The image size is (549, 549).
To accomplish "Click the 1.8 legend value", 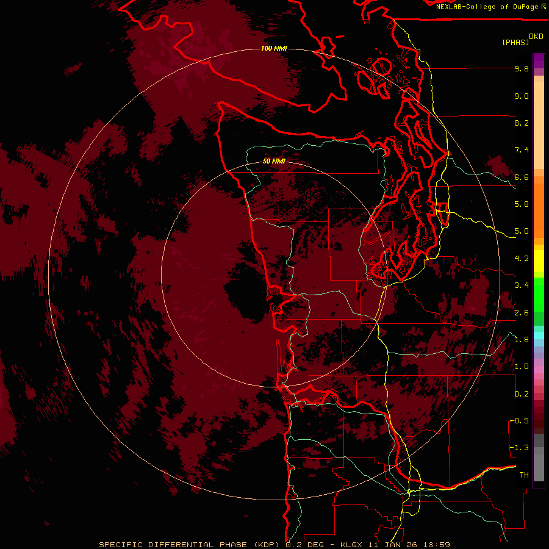I will [522, 340].
